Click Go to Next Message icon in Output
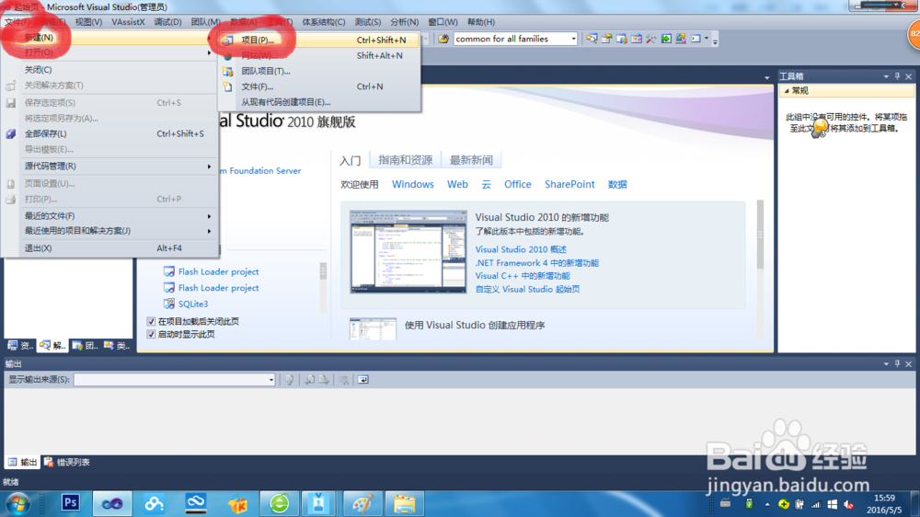Screen dimensions: 920x517 pos(324,380)
